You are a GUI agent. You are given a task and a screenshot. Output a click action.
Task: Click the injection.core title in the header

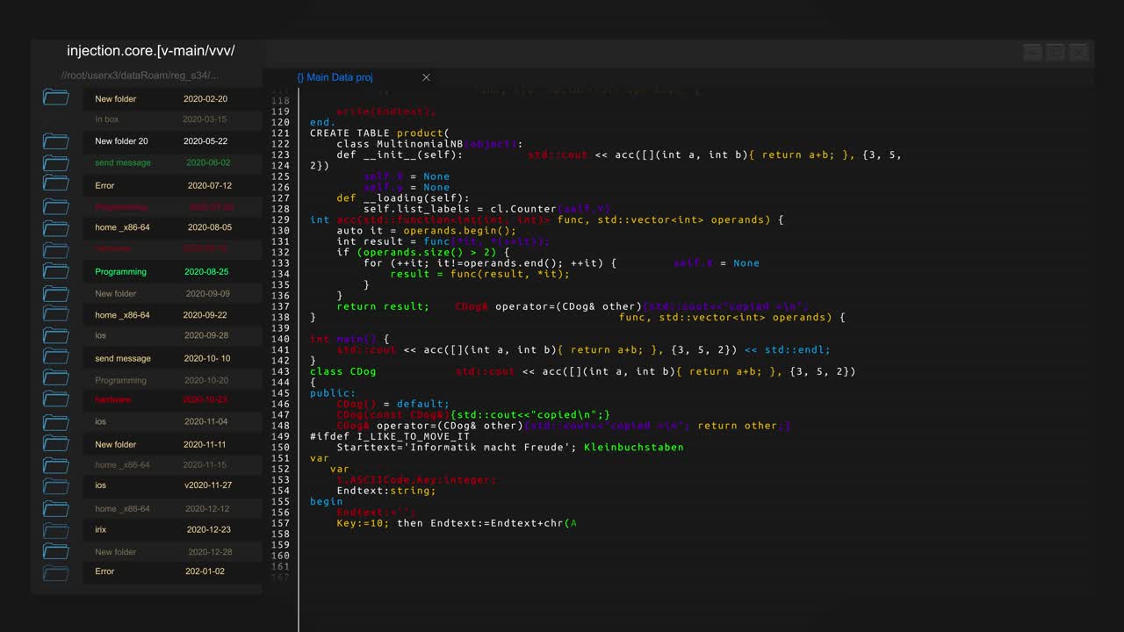pyautogui.click(x=150, y=50)
